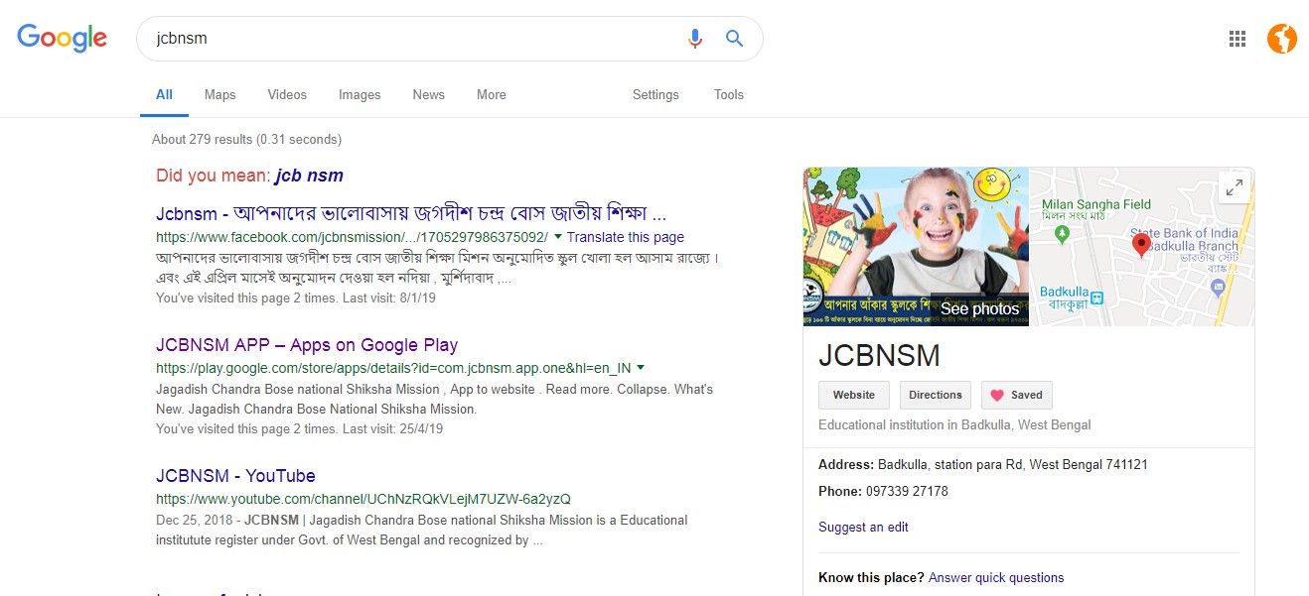
Task: Expand the map with arrows icon
Action: click(1234, 186)
